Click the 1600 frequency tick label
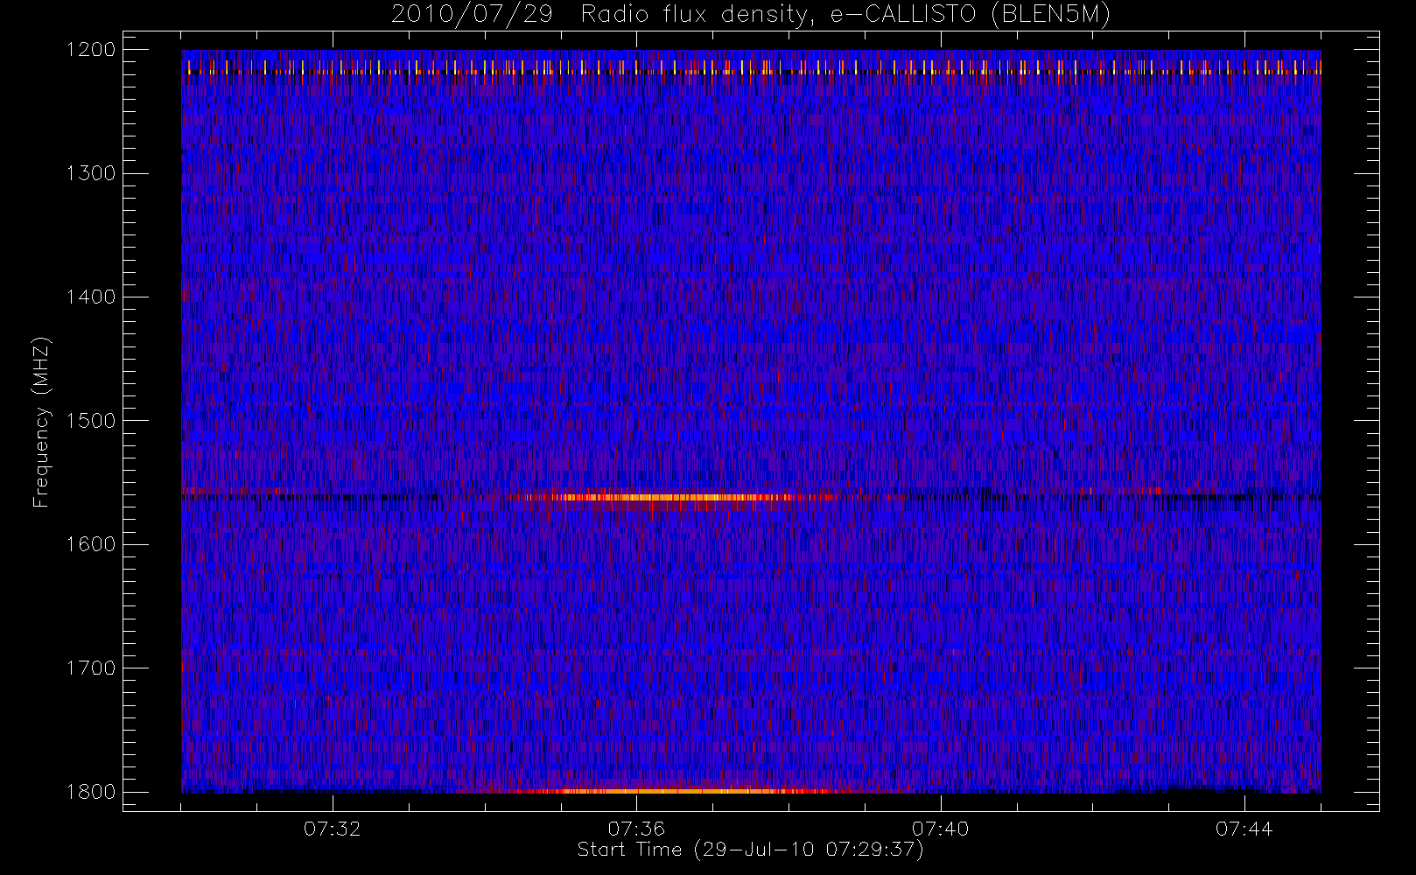Image resolution: width=1416 pixels, height=875 pixels. 91,544
